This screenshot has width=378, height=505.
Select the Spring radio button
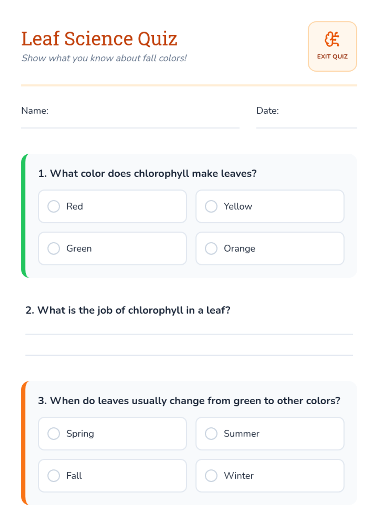point(54,434)
